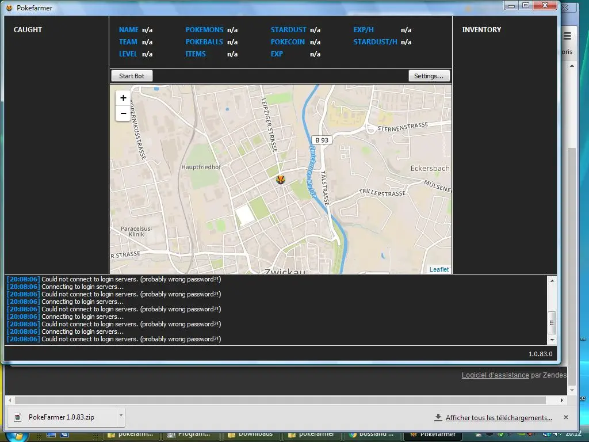Maximize the Pokefarmer window
Screen dimensions: 589x442
pyautogui.click(x=526, y=6)
